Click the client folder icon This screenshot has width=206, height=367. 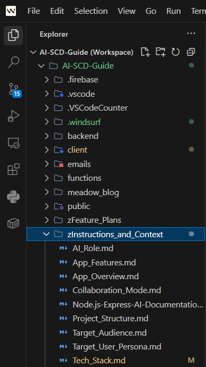coord(59,150)
